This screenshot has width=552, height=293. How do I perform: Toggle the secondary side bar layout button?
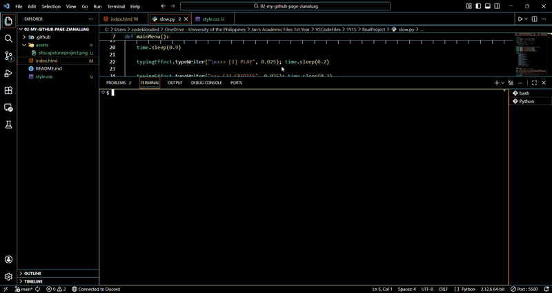pos(496,6)
